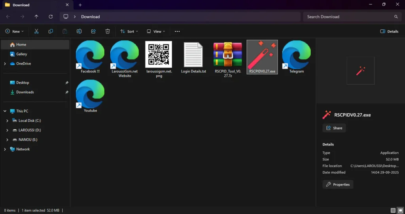Add a new tab with plus button
Viewport: 405px width, 214px height.
(80, 5)
